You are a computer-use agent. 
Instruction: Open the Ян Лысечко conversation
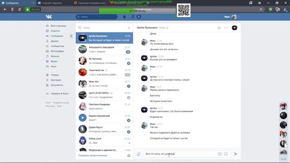[104, 61]
